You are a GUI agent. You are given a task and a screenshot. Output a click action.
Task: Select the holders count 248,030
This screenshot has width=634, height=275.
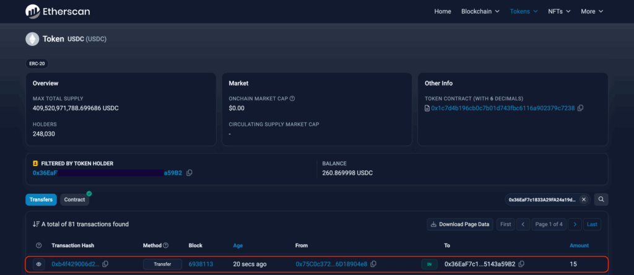(44, 134)
